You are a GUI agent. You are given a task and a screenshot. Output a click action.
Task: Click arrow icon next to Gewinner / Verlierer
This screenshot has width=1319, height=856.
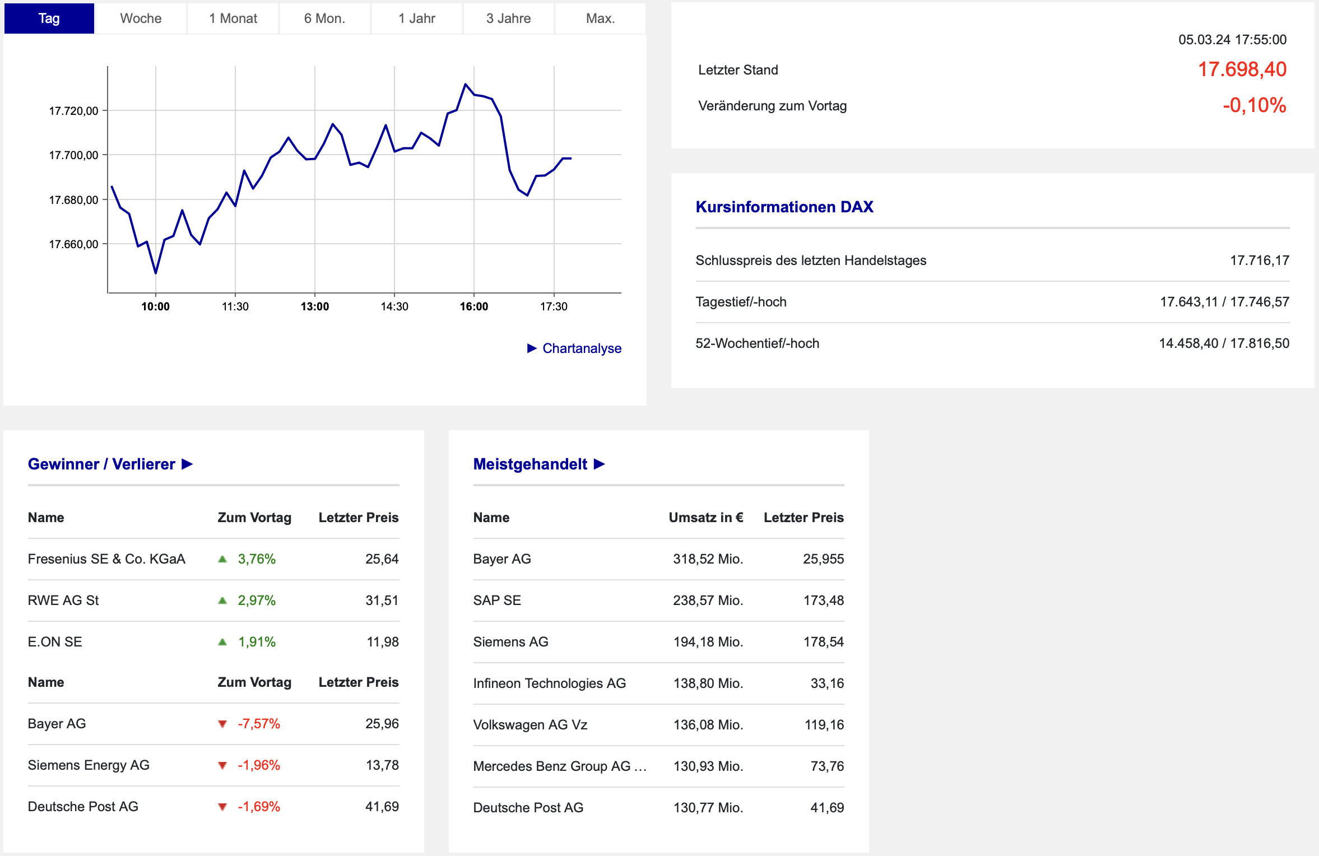(188, 464)
